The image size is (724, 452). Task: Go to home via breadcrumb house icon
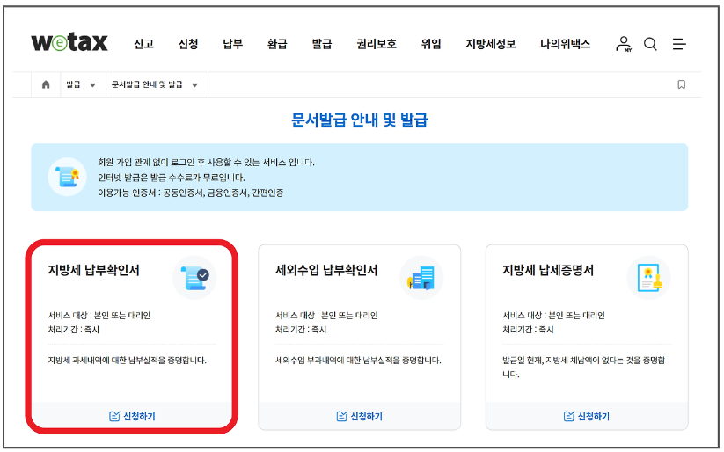(46, 84)
